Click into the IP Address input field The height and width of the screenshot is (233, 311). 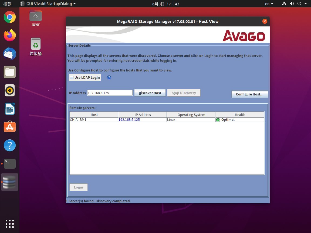point(110,93)
